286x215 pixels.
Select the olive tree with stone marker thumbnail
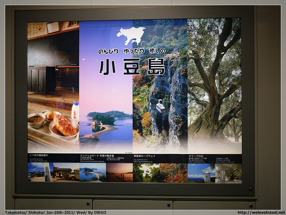[x=228, y=173]
